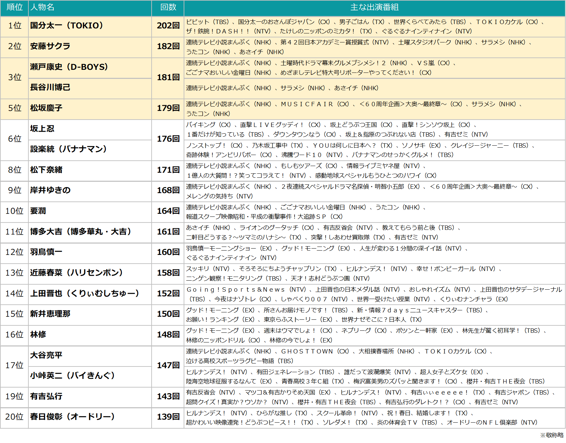Click the name 国分太一（TOKIO）
The image size is (566, 443).
67,26
